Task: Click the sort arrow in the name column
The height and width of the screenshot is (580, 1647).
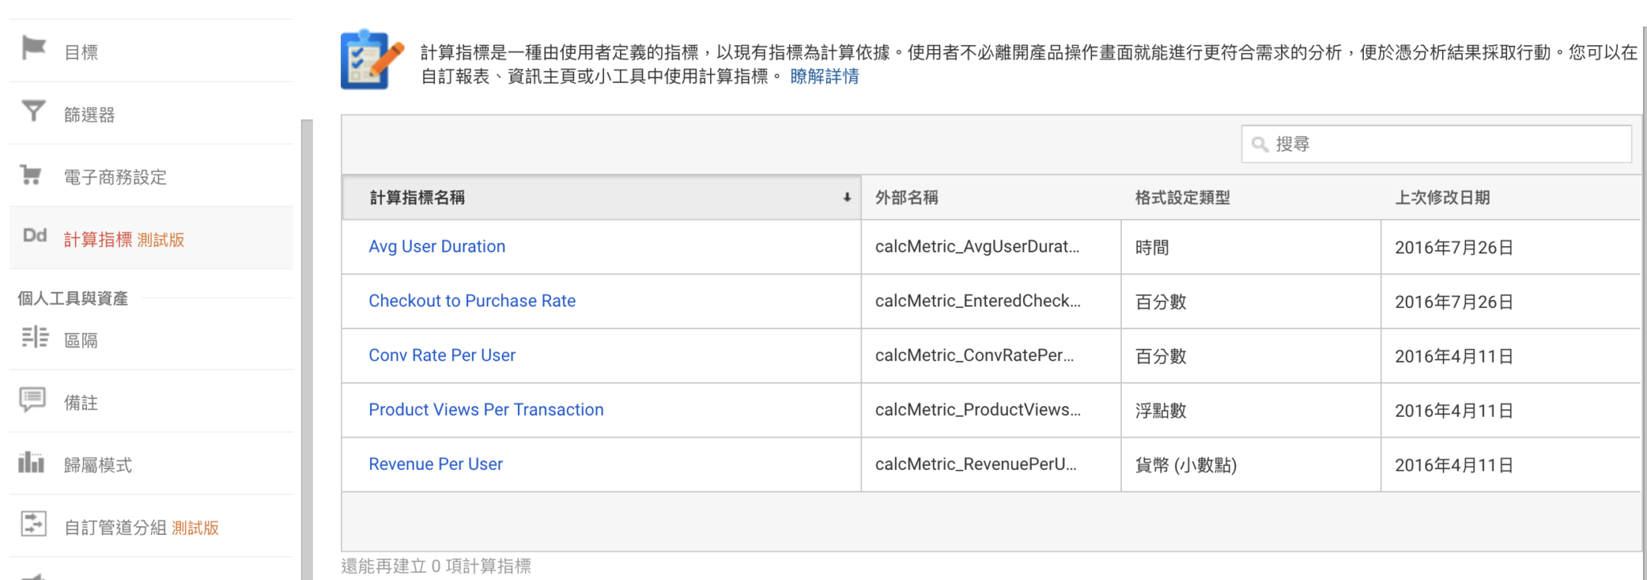Action: tap(847, 197)
